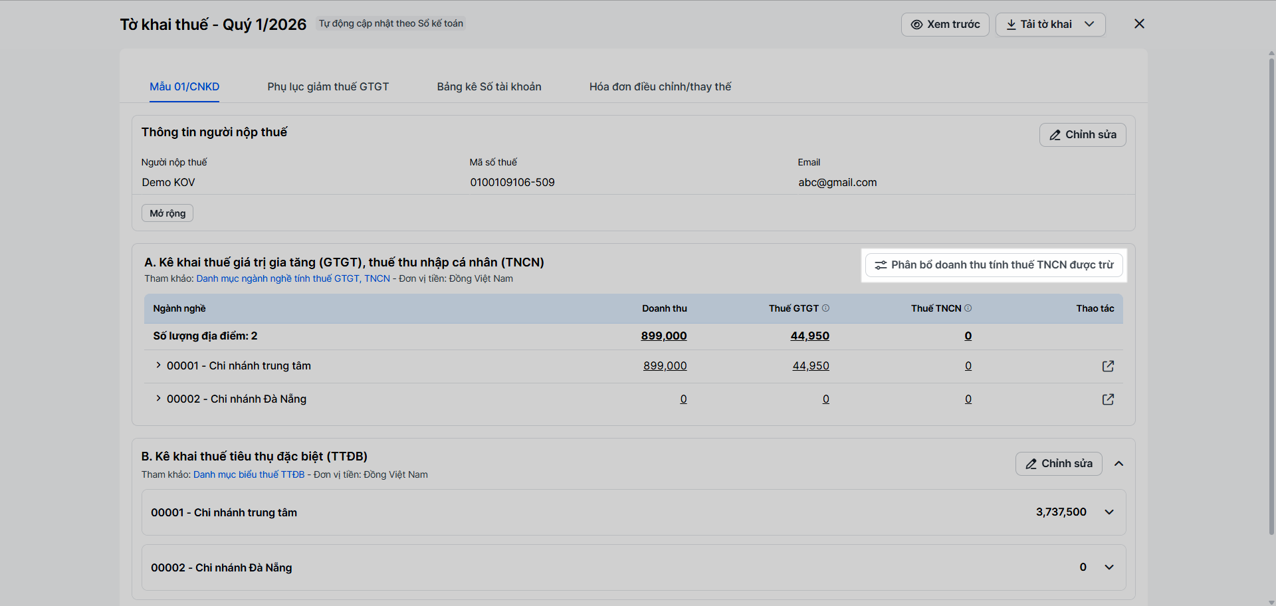Open external link for Chi nhánh trung tâm row
1276x606 pixels.
[x=1108, y=366]
